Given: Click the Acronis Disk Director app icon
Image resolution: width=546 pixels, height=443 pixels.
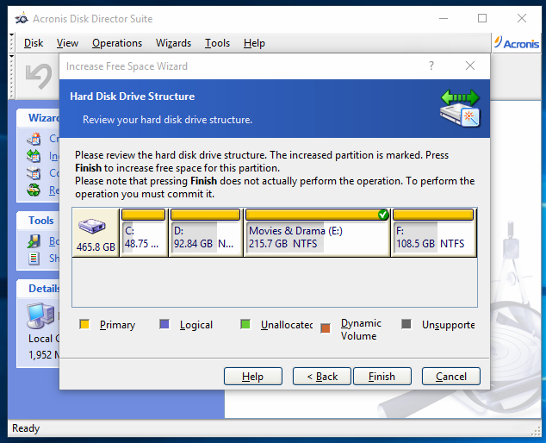Looking at the screenshot, I should tap(22, 18).
